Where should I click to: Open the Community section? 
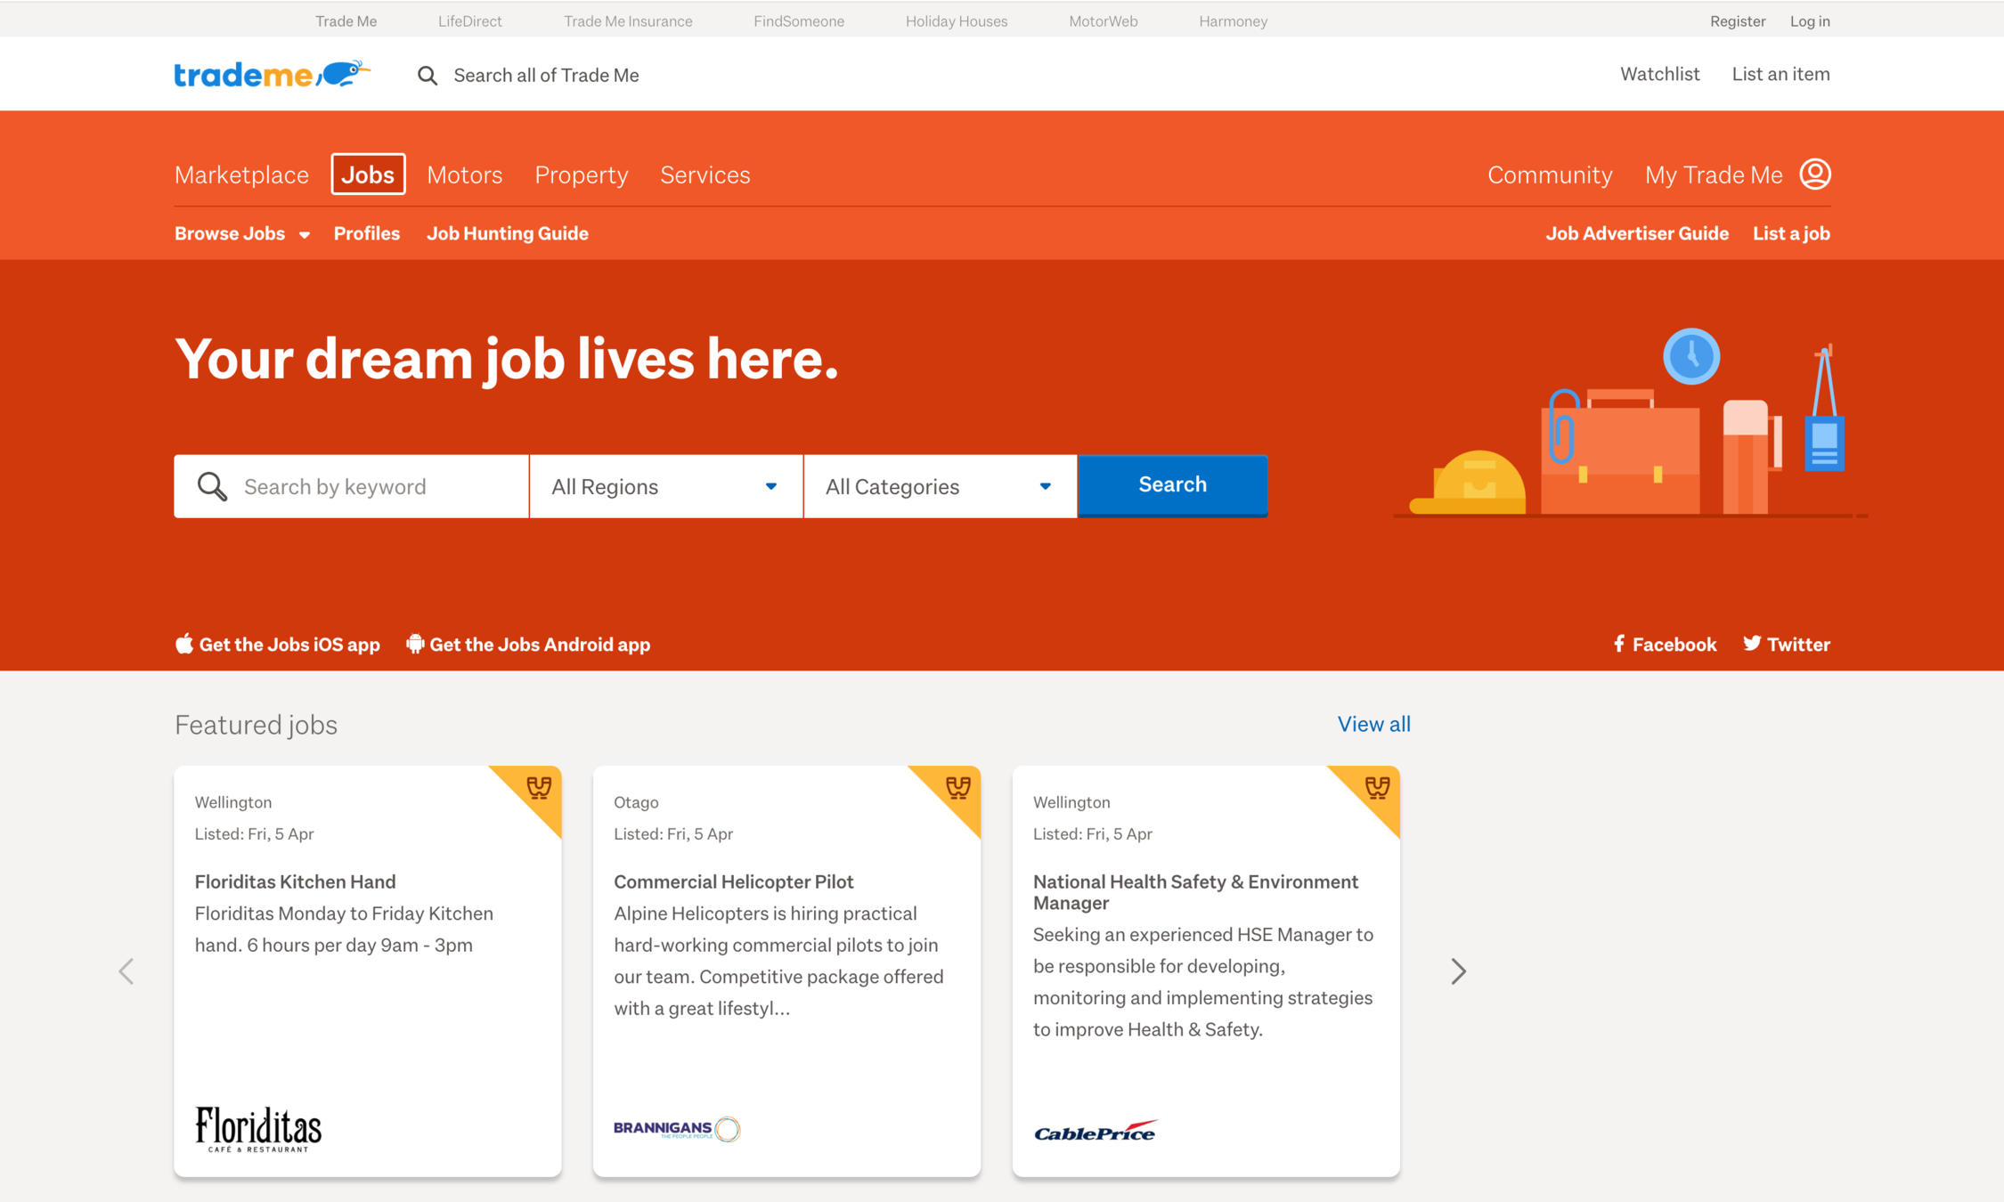[x=1550, y=175]
